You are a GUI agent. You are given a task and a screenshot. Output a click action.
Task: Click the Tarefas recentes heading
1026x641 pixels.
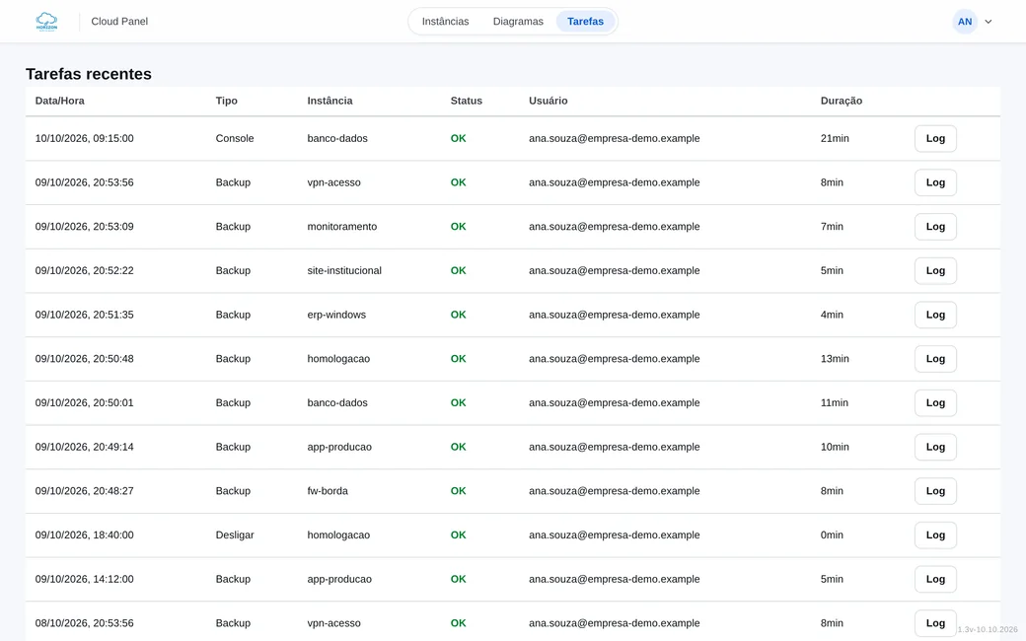89,74
